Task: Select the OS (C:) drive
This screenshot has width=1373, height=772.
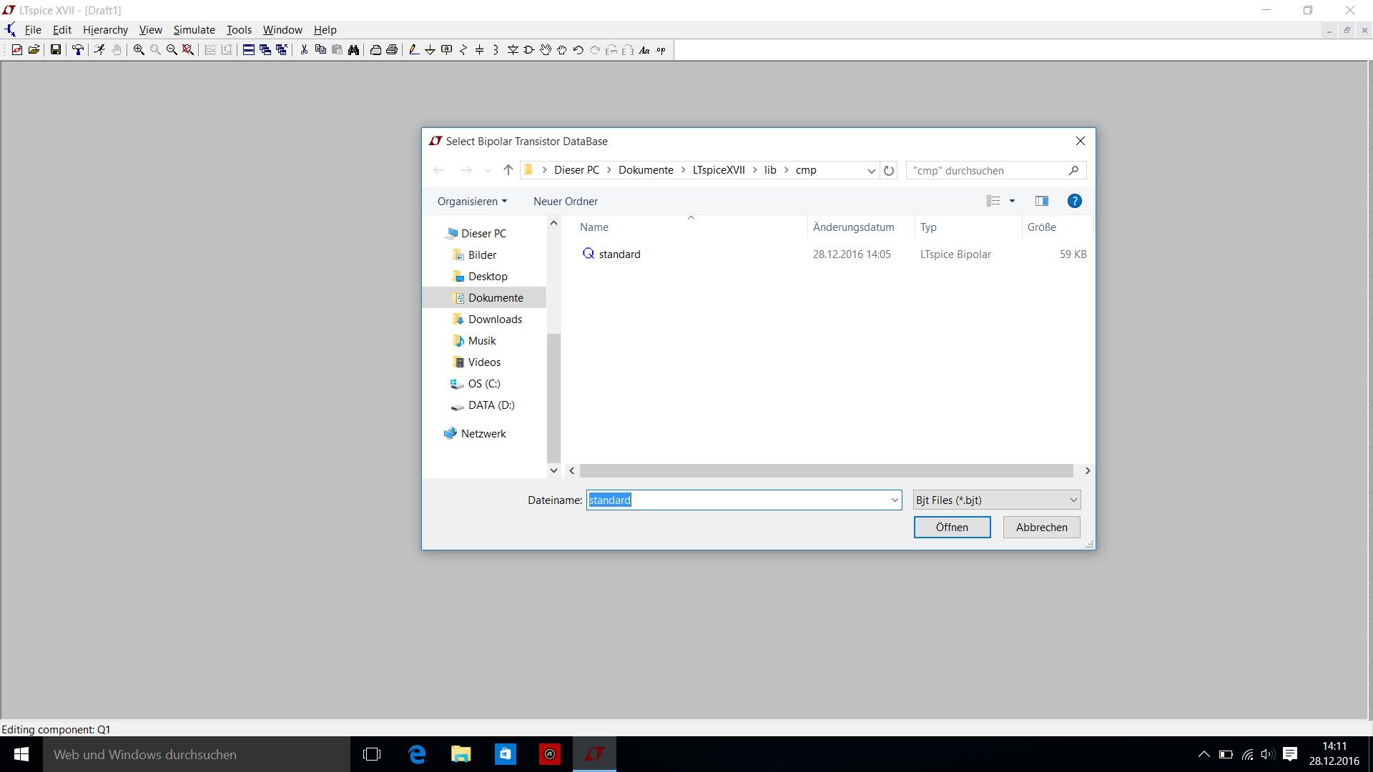Action: [x=484, y=384]
